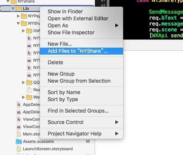The width and height of the screenshot is (183, 155).
Task: Select Delete from the context menu
Action: [x=55, y=62]
